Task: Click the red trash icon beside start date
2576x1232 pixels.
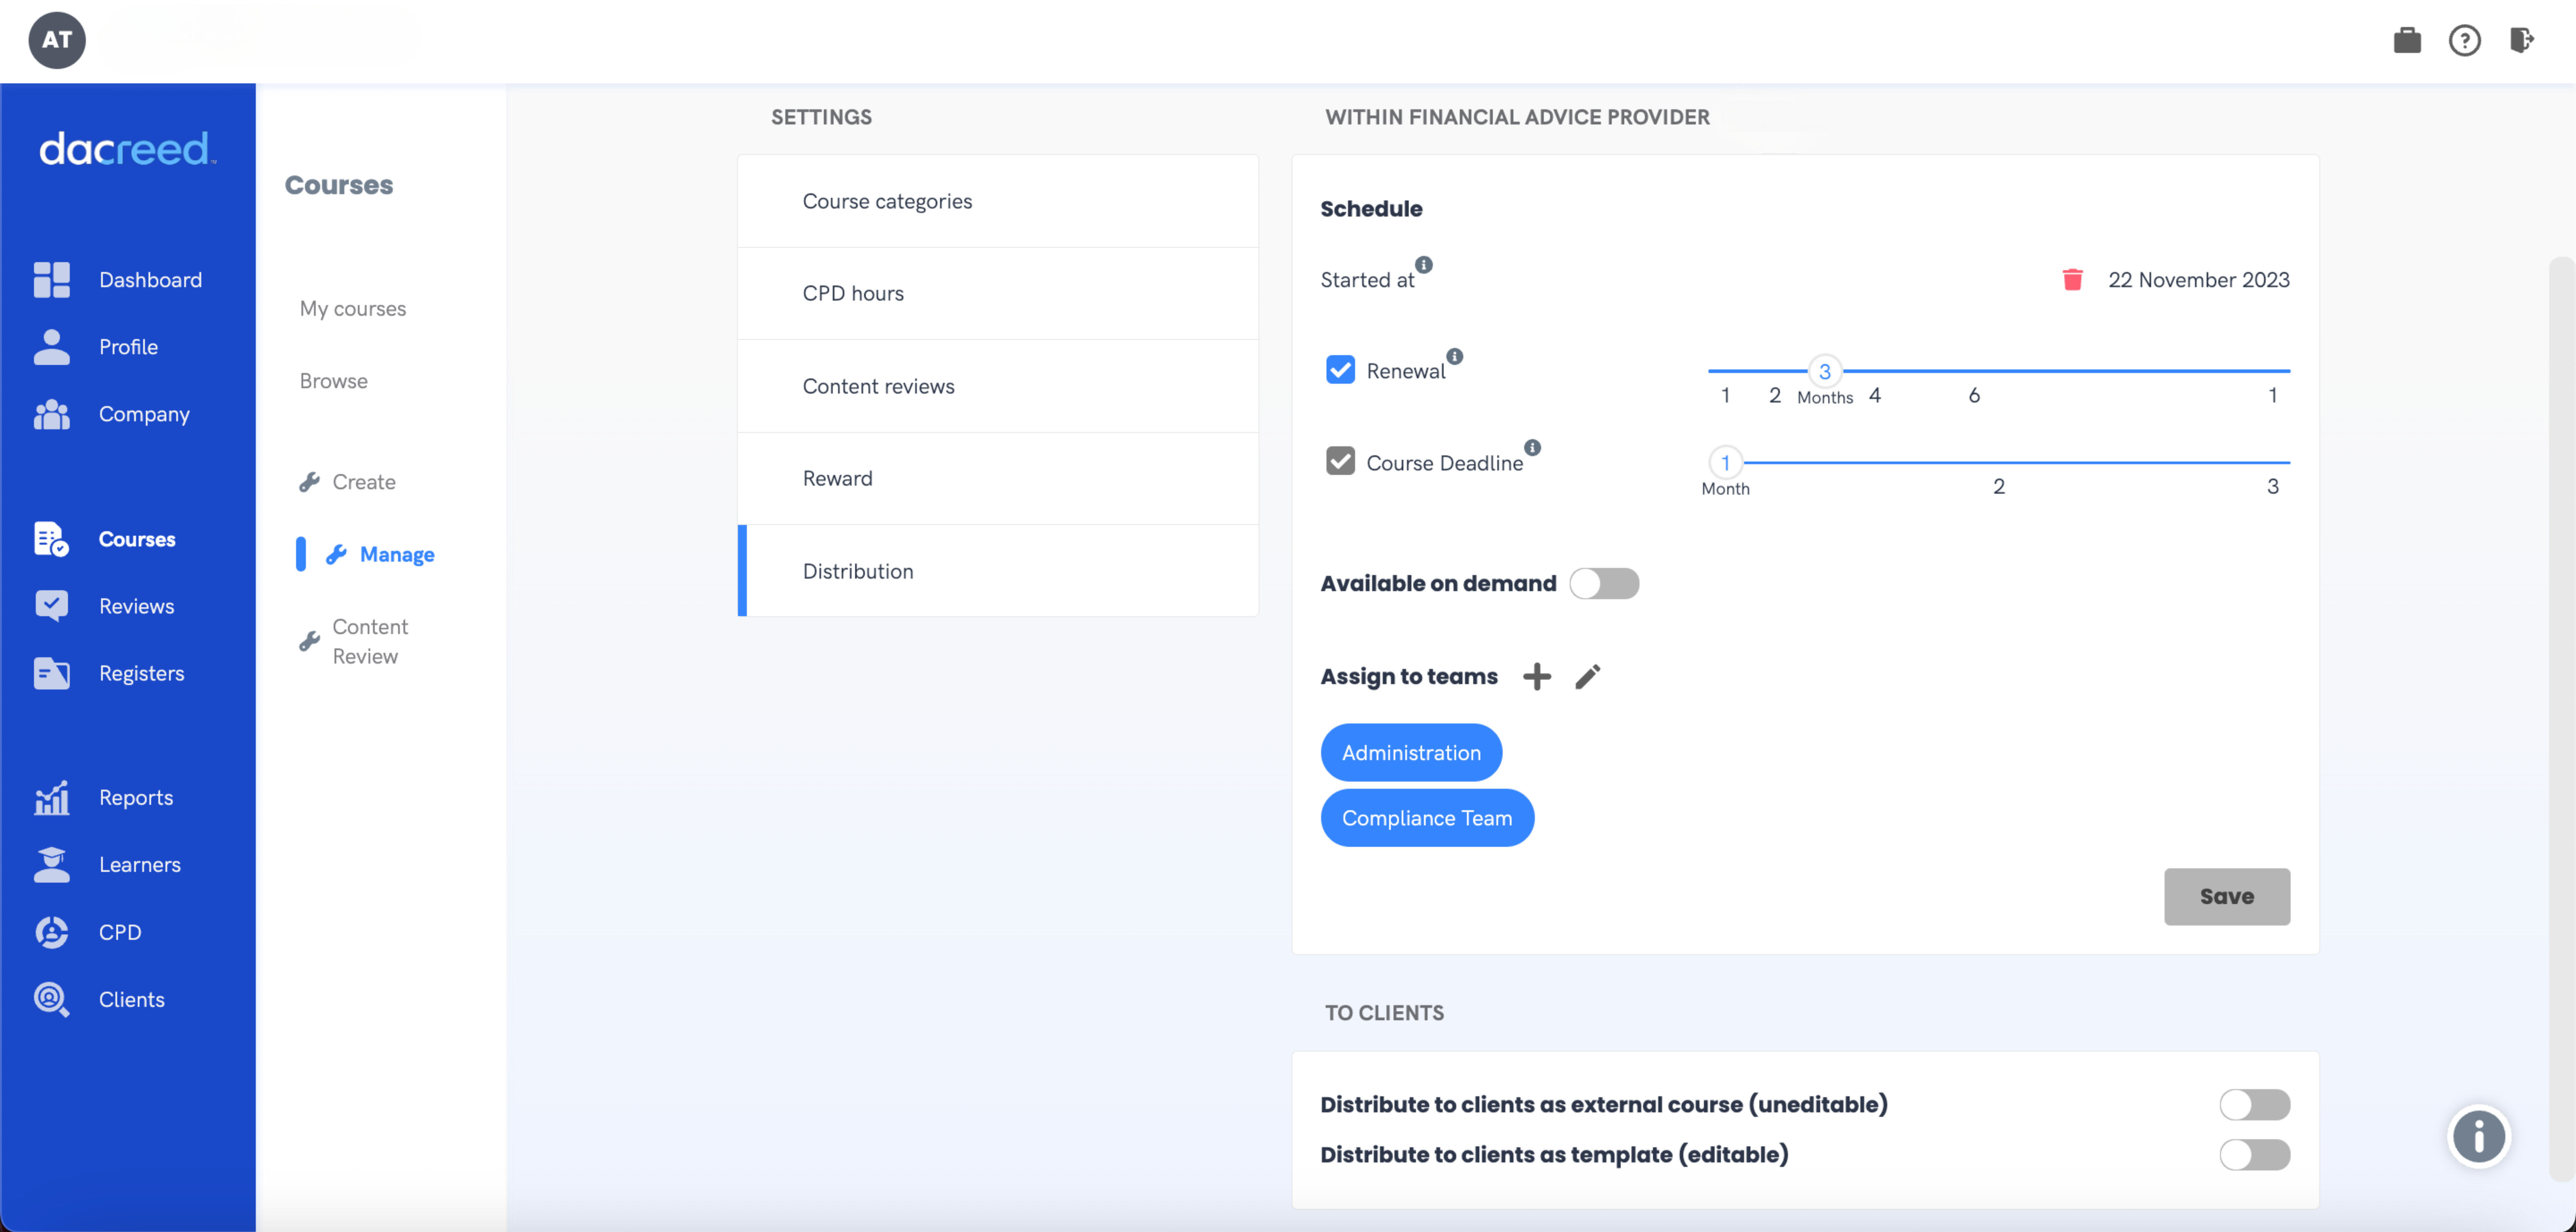Action: click(x=2072, y=280)
